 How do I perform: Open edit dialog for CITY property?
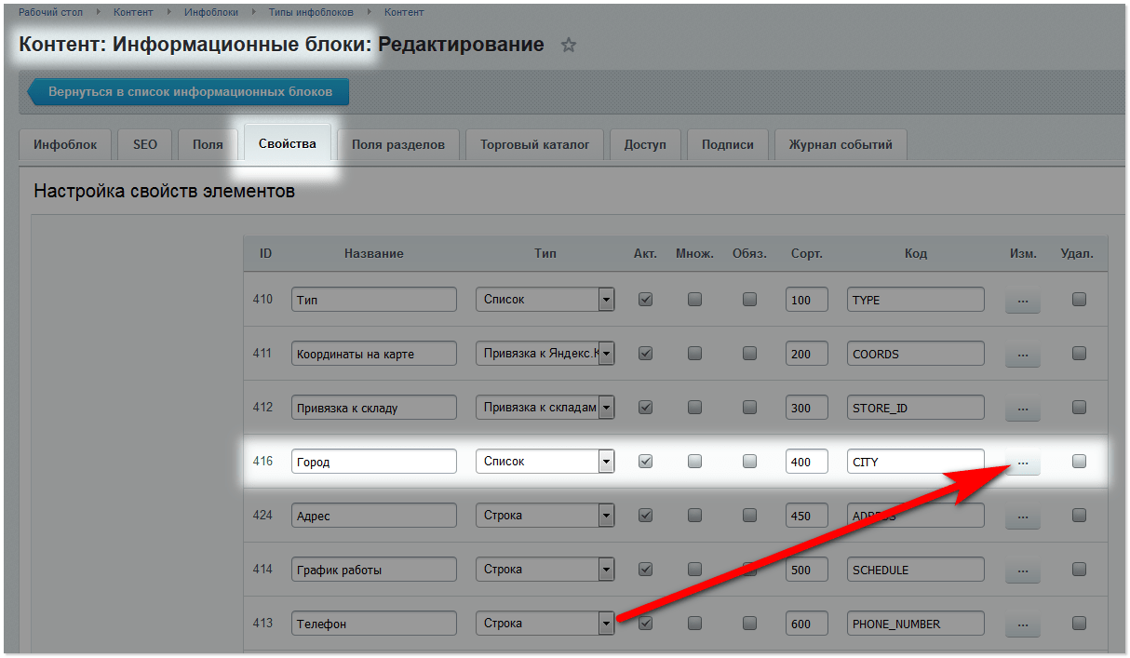click(1022, 463)
